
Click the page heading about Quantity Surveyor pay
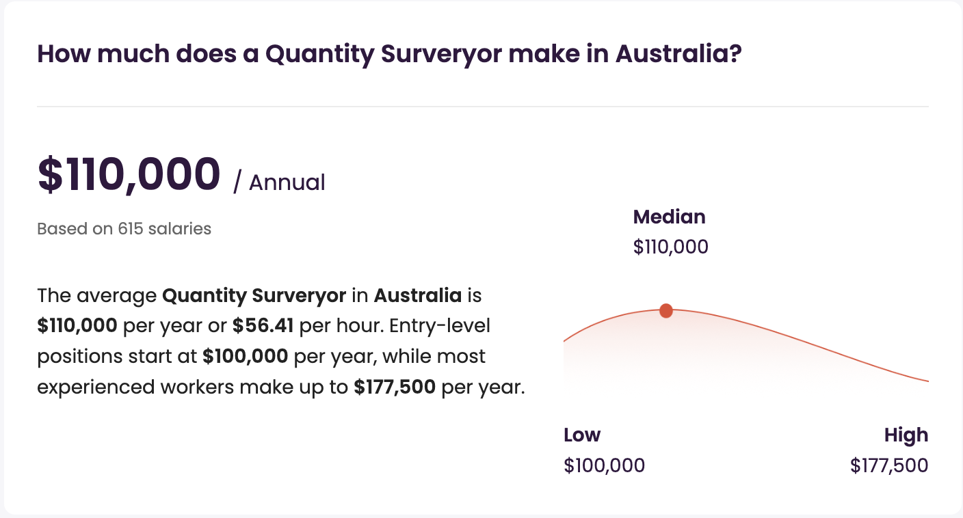click(389, 53)
